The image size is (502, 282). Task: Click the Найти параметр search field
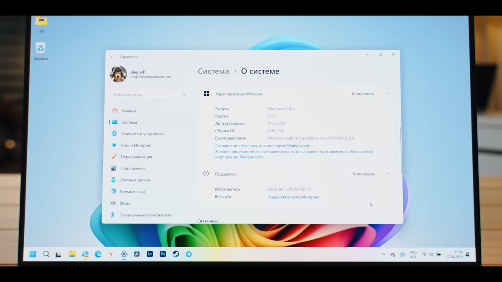[x=149, y=94]
